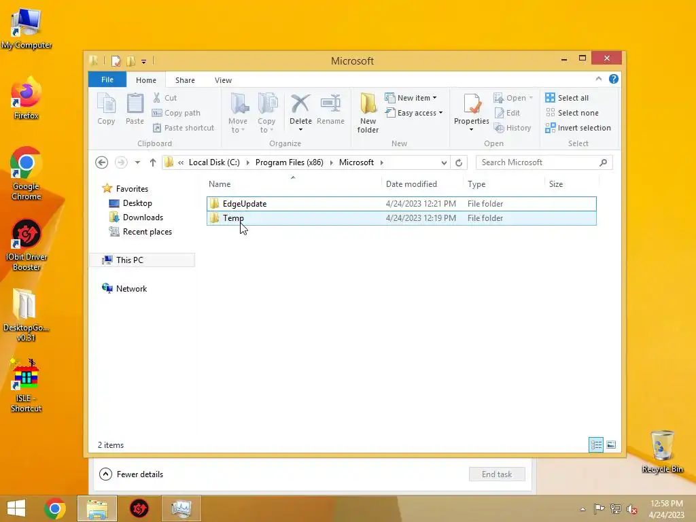The height and width of the screenshot is (522, 696).
Task: Click Local Disk (C:) in address bar
Action: [214, 162]
